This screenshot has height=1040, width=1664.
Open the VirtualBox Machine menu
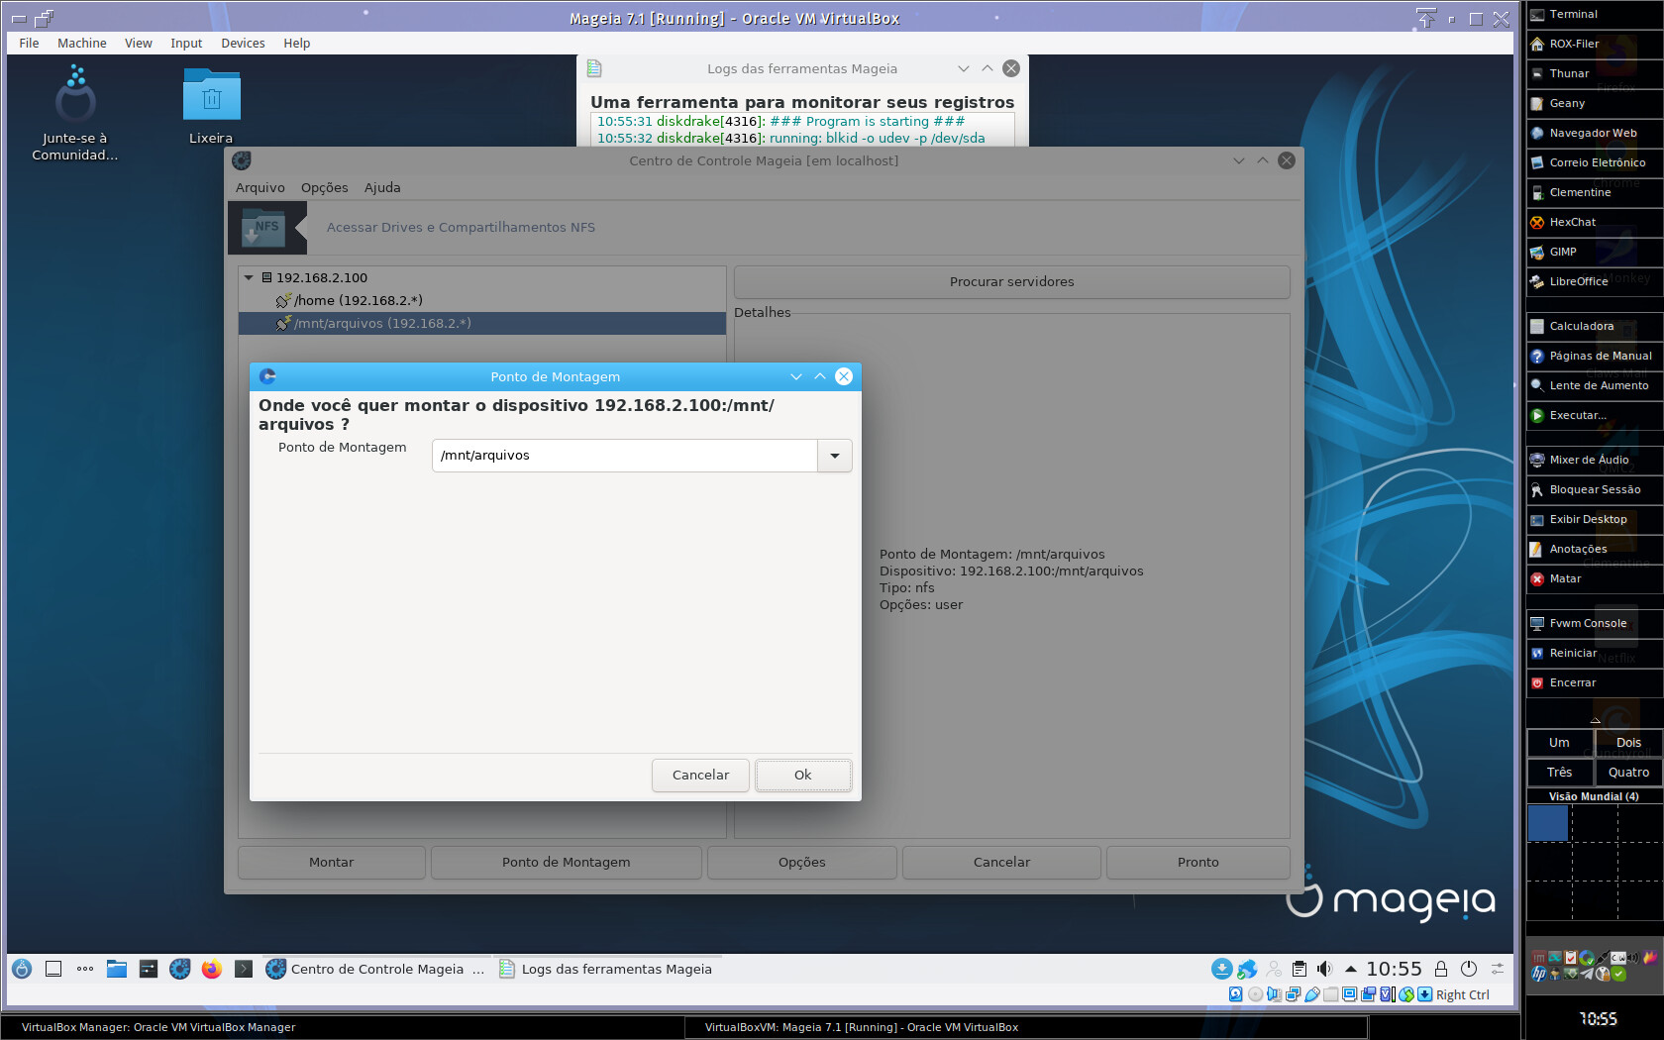81,43
